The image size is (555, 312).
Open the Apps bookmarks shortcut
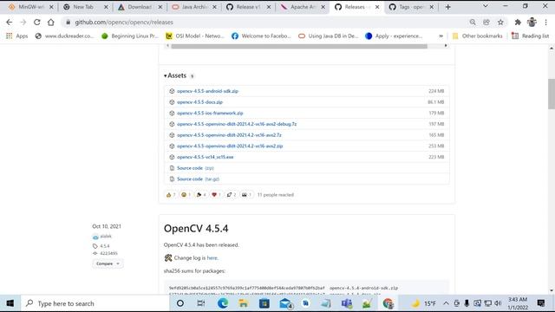[x=17, y=36]
